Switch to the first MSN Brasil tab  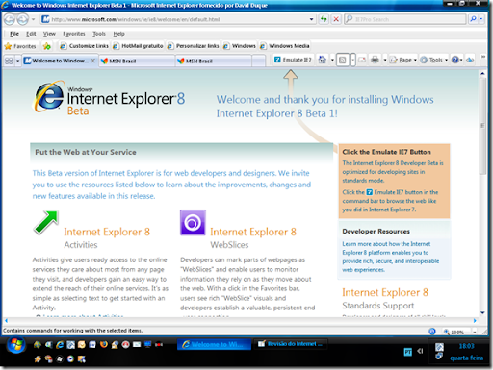(137, 61)
